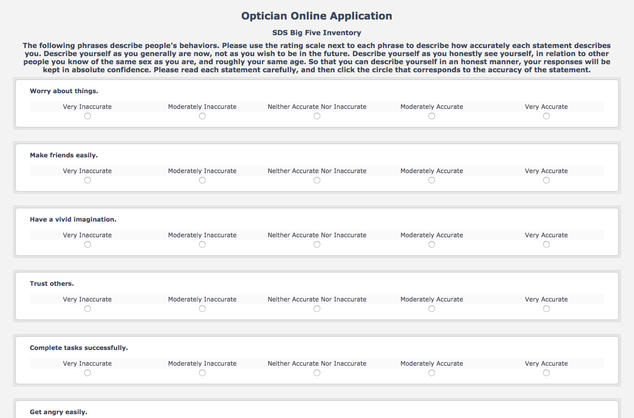The width and height of the screenshot is (634, 418).
Task: Mark Moderately Inaccurate for Complete tasks successfully
Action: (x=202, y=373)
